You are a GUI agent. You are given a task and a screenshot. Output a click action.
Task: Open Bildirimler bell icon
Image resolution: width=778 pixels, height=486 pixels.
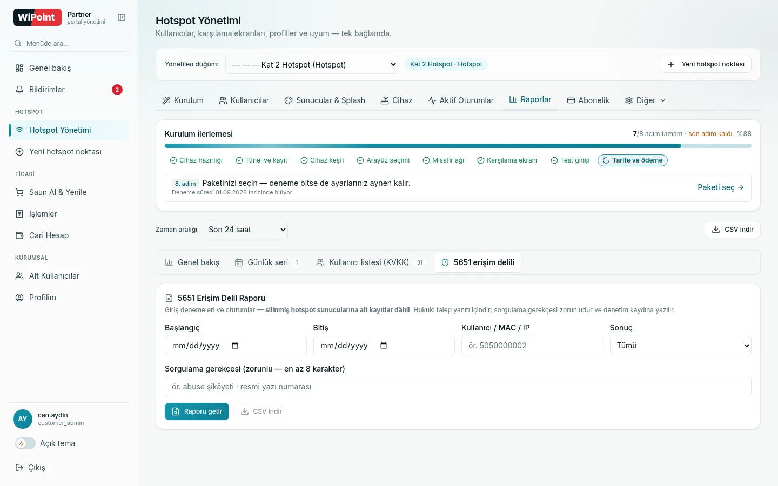(x=19, y=90)
